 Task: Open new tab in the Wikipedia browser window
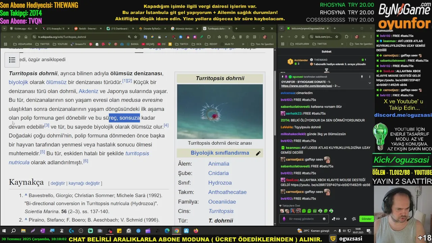pyautogui.click(x=236, y=28)
